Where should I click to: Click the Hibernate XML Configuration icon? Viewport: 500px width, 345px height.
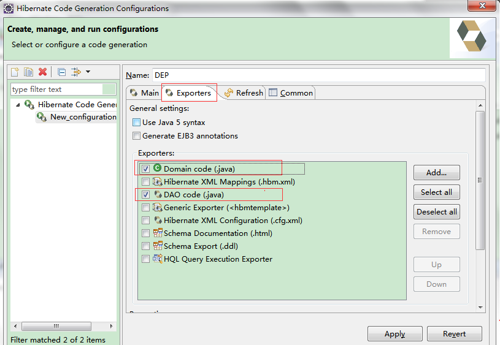[x=158, y=220]
